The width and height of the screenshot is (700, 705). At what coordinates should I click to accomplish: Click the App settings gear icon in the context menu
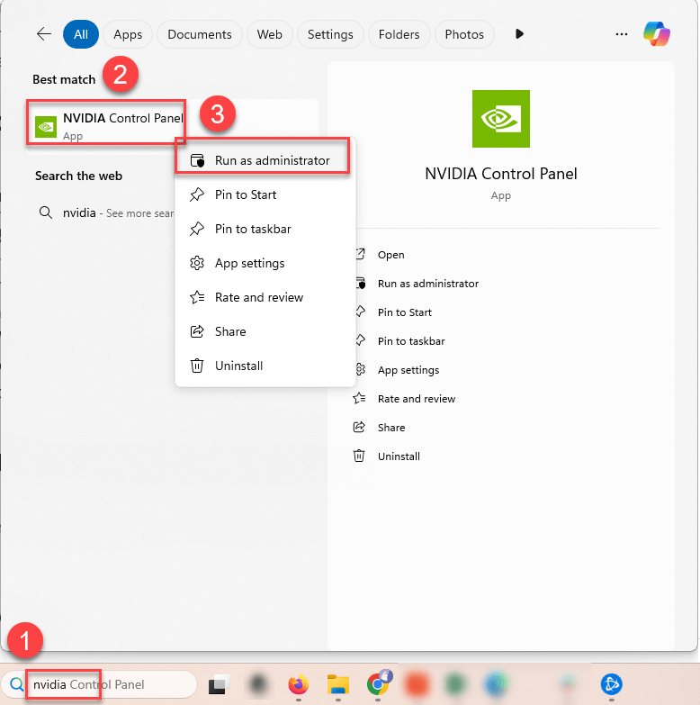click(x=197, y=263)
